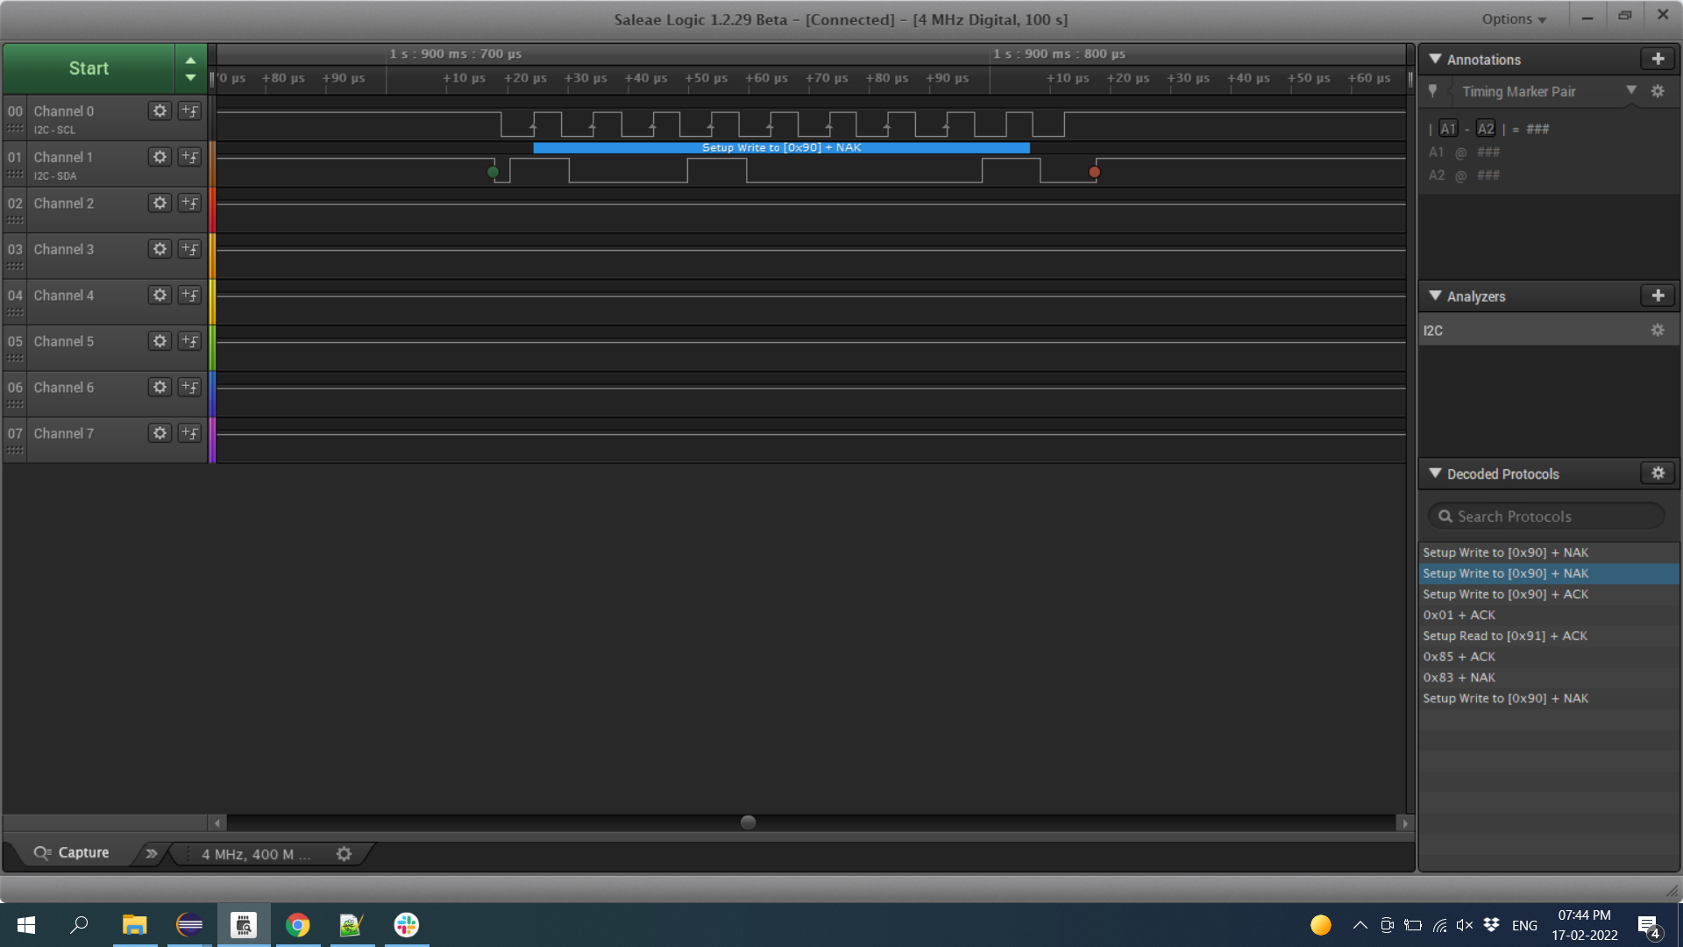Open Windows Start menu
1683x947 pixels.
tap(26, 925)
